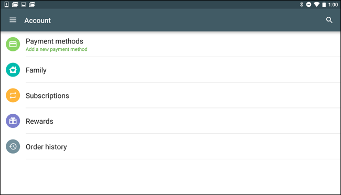Open the Family list item
Screen dimensions: 341x195
pyautogui.click(x=170, y=70)
